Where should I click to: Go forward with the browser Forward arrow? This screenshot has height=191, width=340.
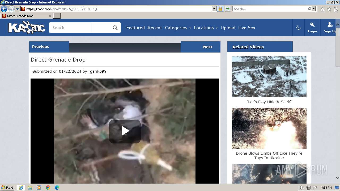point(11,9)
